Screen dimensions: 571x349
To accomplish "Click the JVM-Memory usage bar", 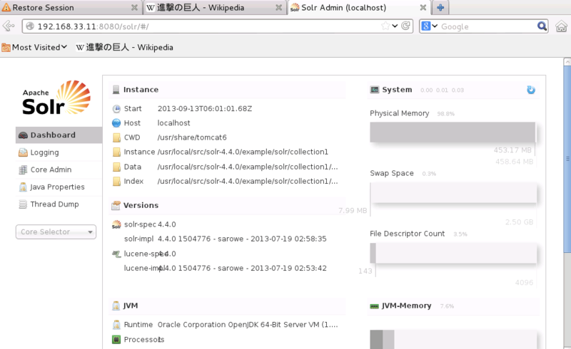I will 453,340.
